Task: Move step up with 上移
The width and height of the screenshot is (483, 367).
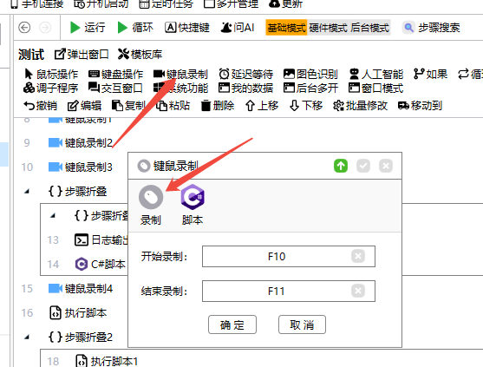Action: point(262,106)
